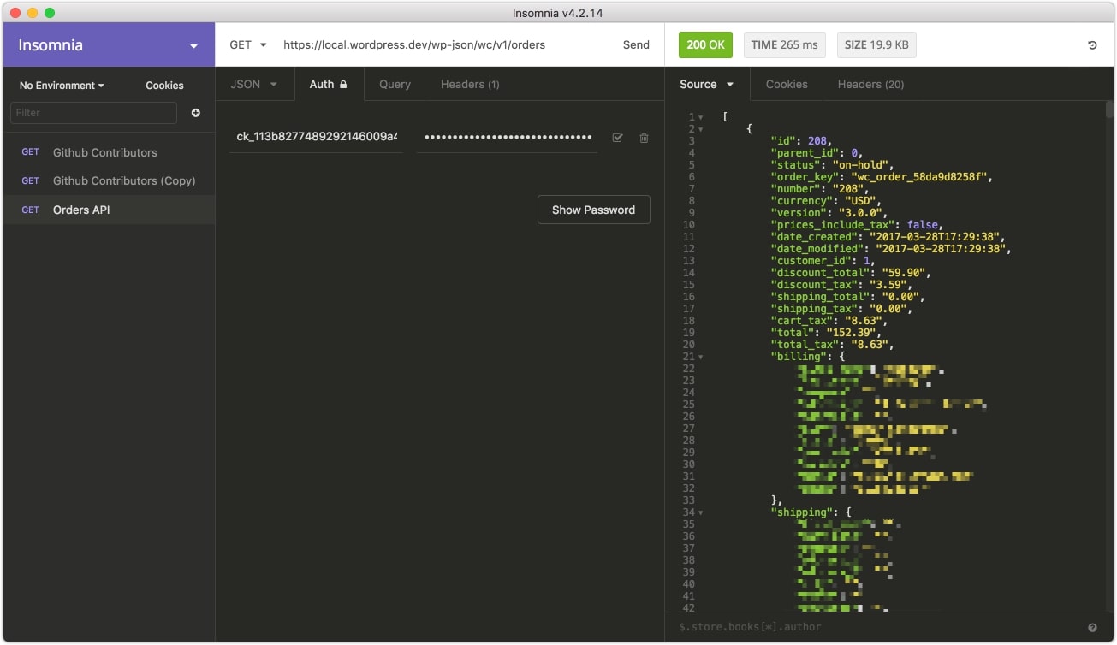Select the Github Contributors request

coord(109,152)
